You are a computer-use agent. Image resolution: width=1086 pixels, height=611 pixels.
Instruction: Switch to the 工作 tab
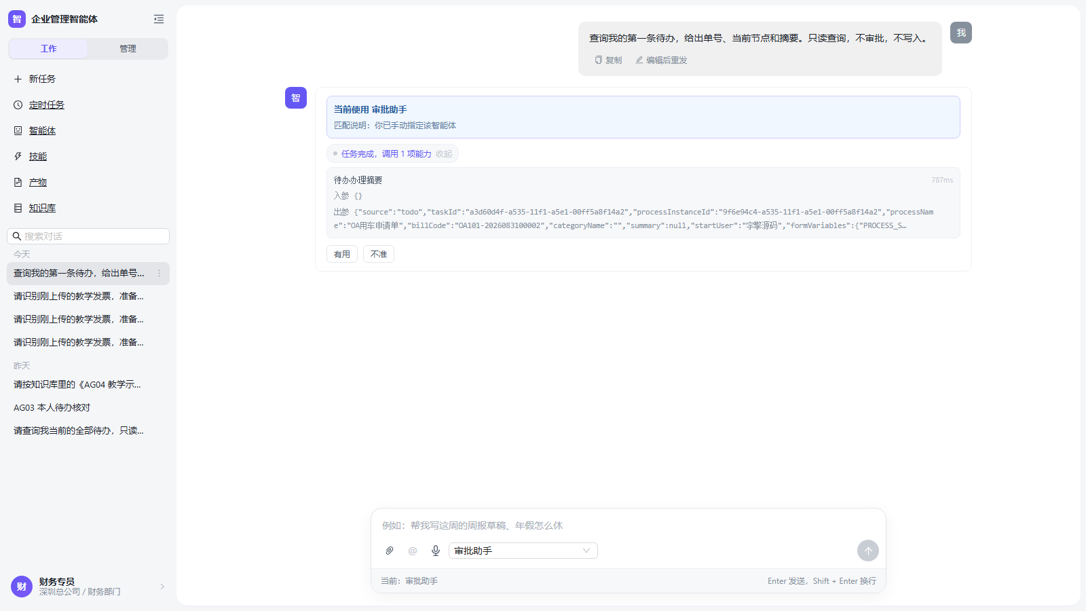[x=48, y=49]
